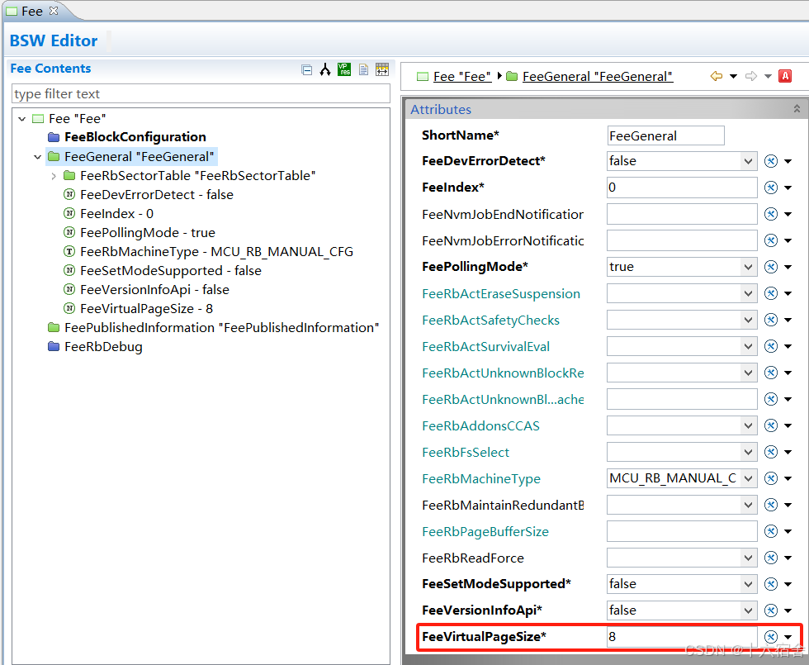Select the Fee editor tab
The image size is (809, 665).
tap(31, 11)
